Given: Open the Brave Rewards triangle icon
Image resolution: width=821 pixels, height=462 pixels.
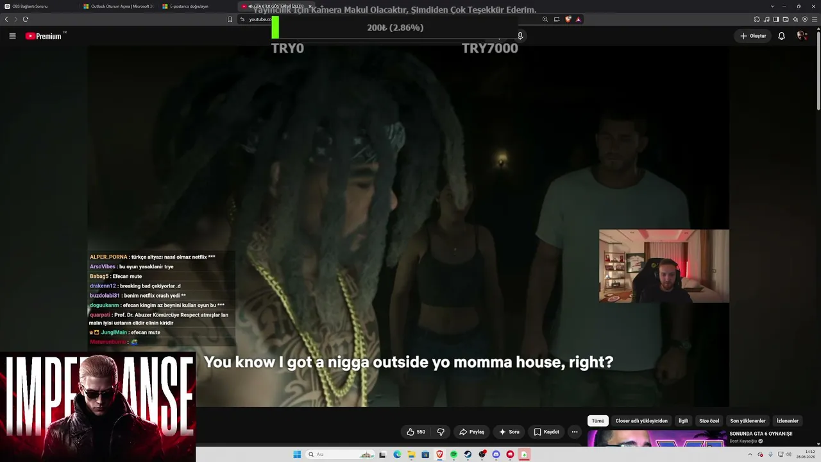Looking at the screenshot, I should click(578, 19).
